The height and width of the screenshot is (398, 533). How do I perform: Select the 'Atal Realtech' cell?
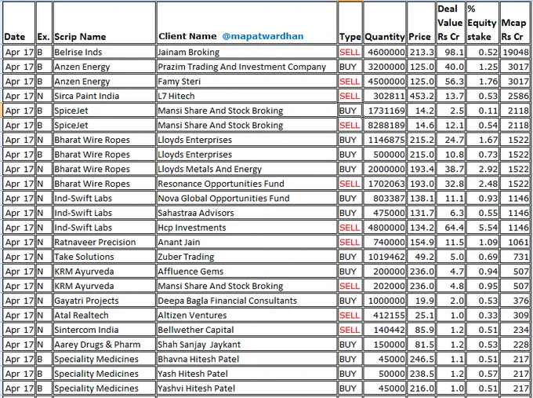click(104, 316)
